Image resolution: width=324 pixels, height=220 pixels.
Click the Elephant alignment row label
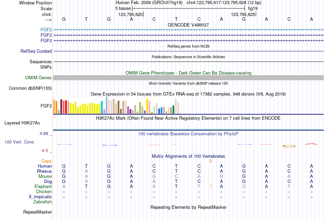[x=43, y=186]
